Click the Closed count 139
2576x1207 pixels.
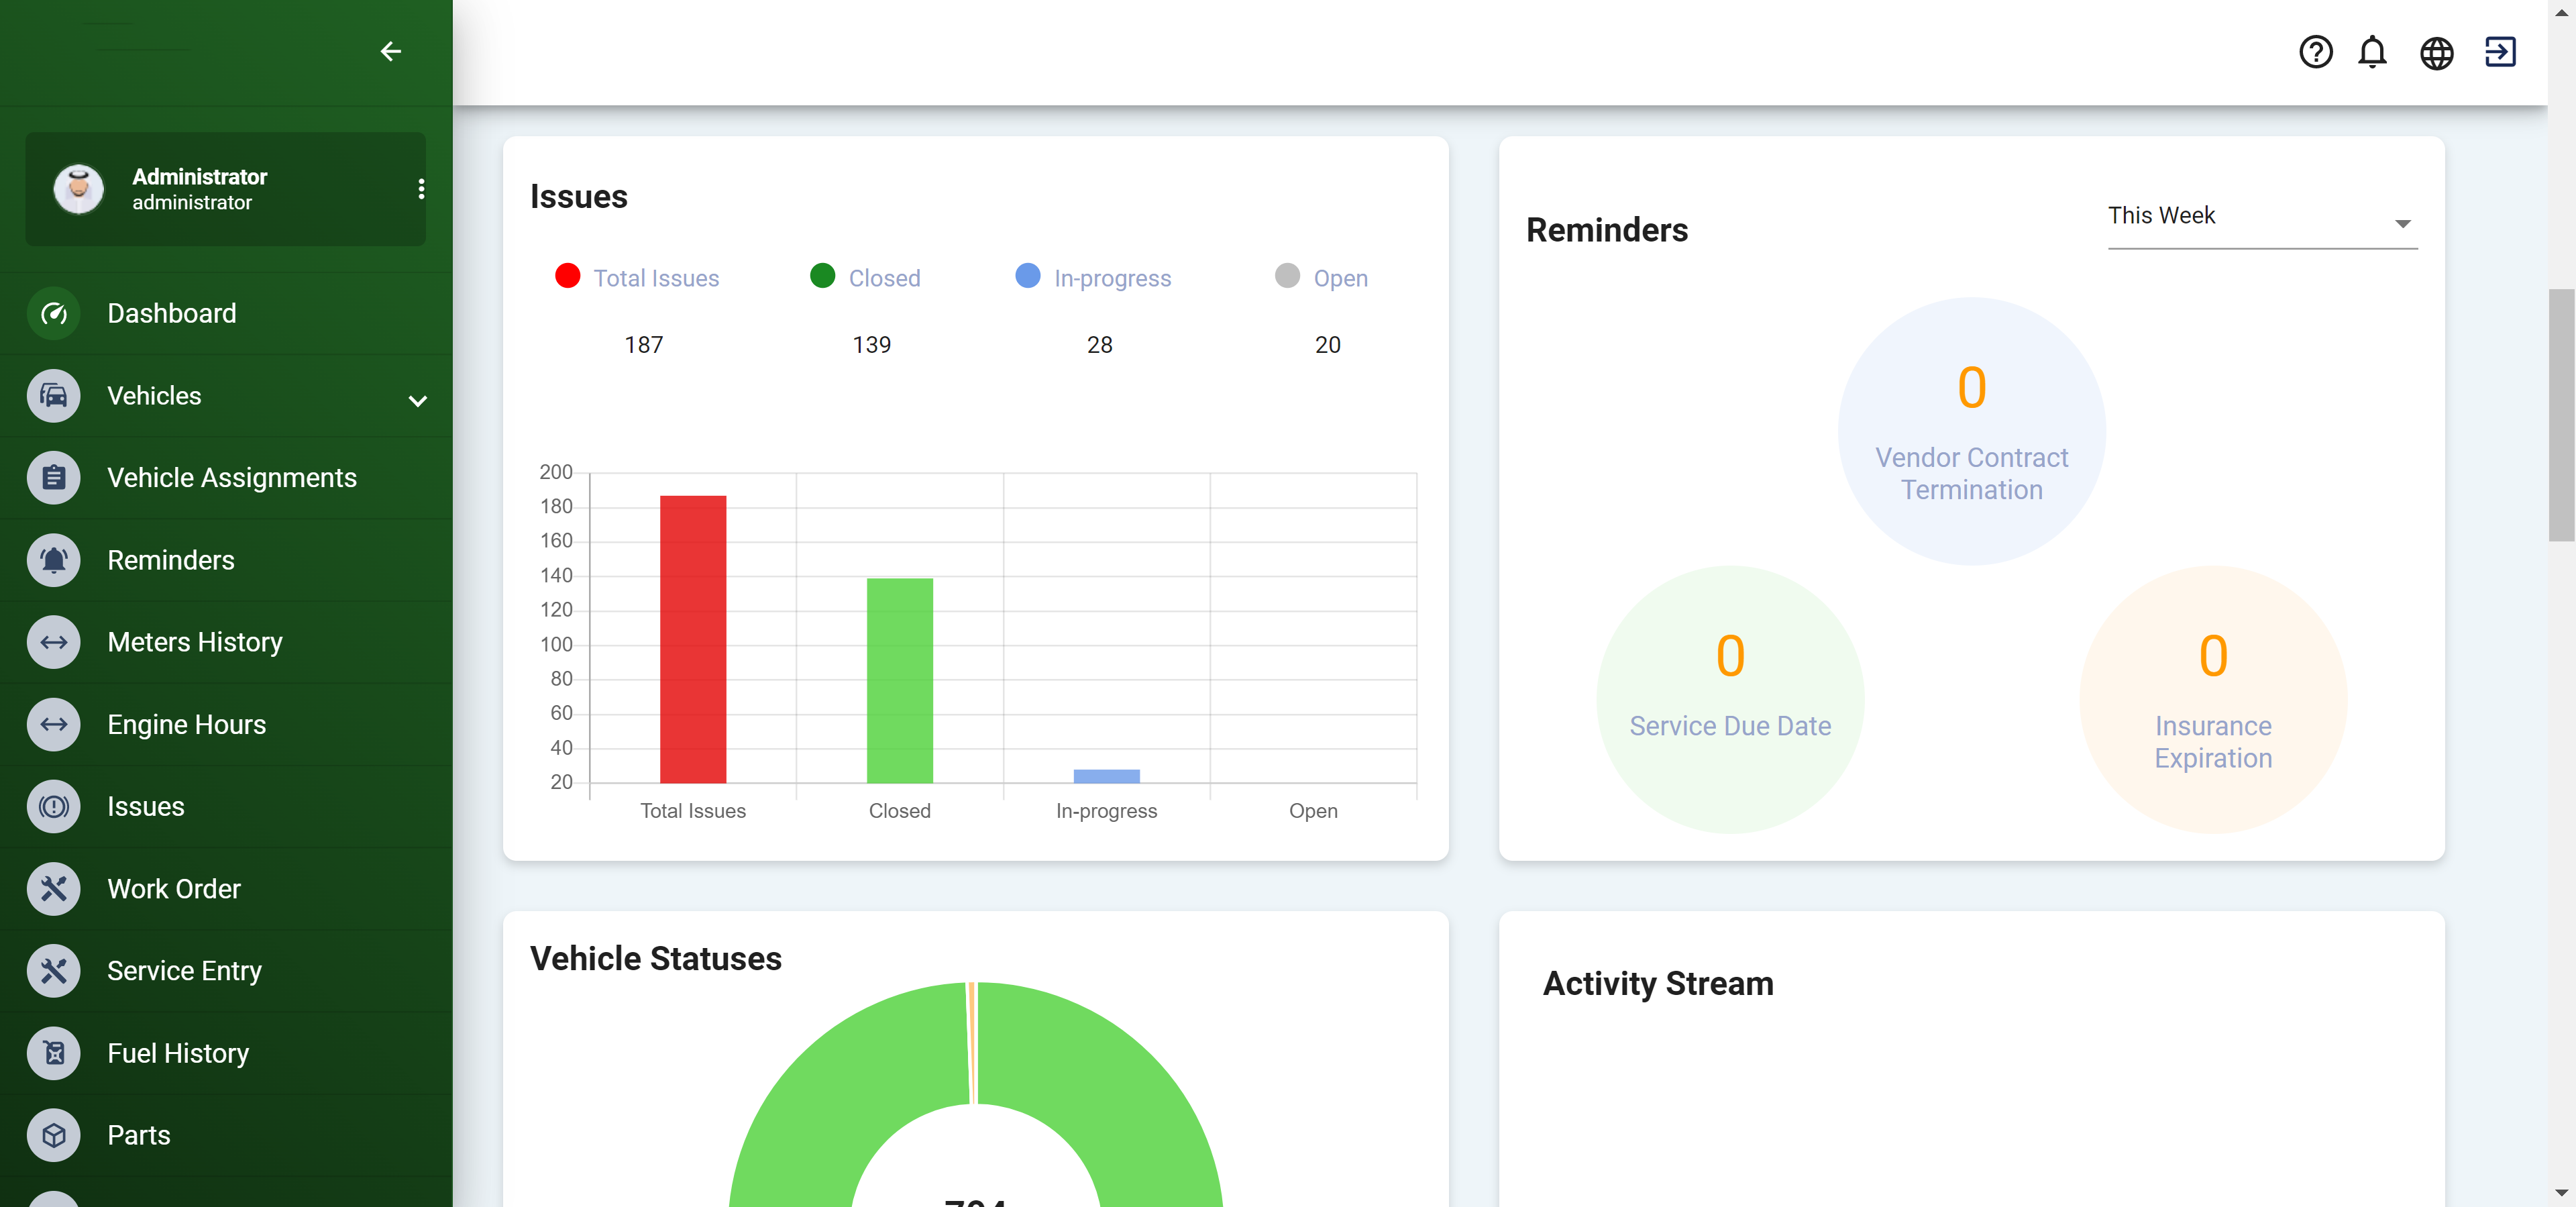(872, 345)
